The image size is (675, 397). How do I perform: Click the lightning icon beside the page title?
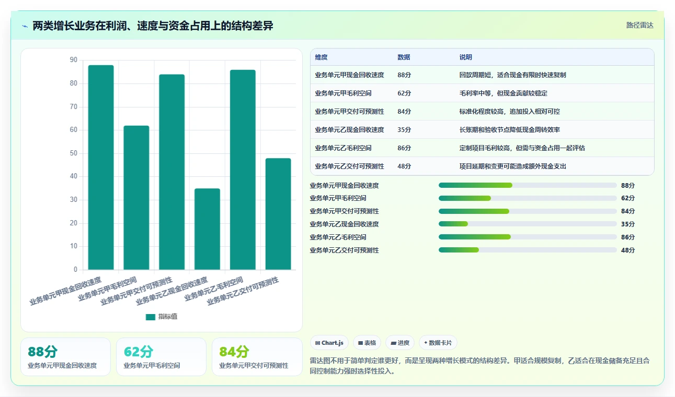pyautogui.click(x=25, y=26)
